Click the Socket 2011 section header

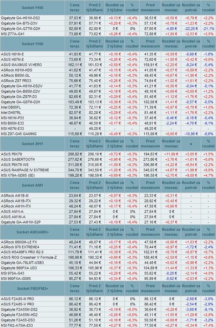(33, 144)
